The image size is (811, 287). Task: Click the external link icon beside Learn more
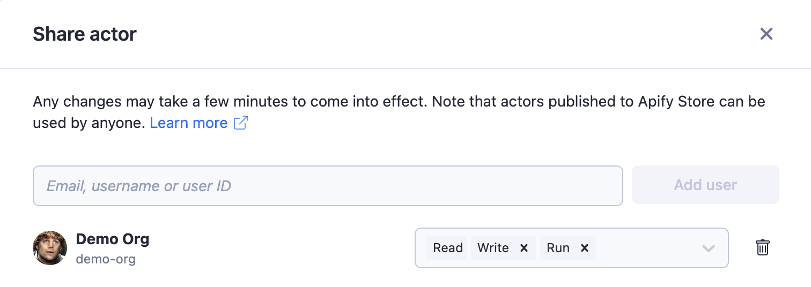click(241, 123)
